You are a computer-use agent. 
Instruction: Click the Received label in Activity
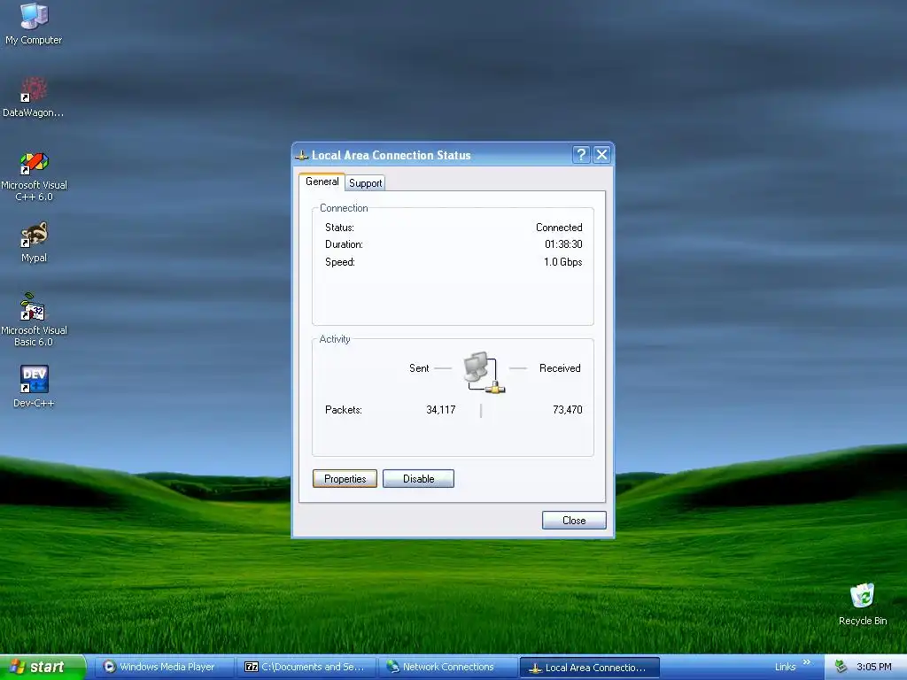pyautogui.click(x=560, y=368)
